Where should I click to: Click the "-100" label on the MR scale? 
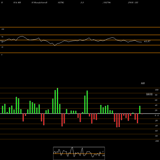[x=157, y=141]
